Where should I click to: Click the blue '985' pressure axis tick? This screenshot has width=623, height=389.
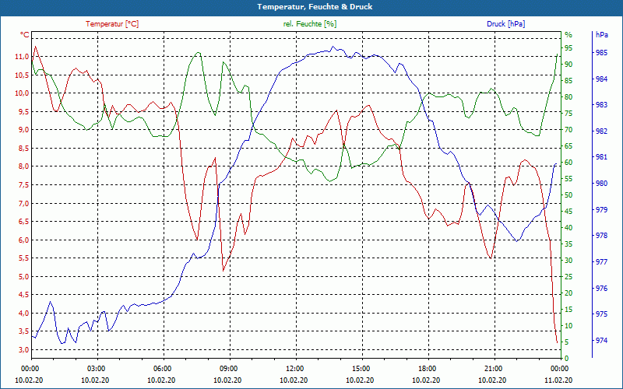coord(602,52)
